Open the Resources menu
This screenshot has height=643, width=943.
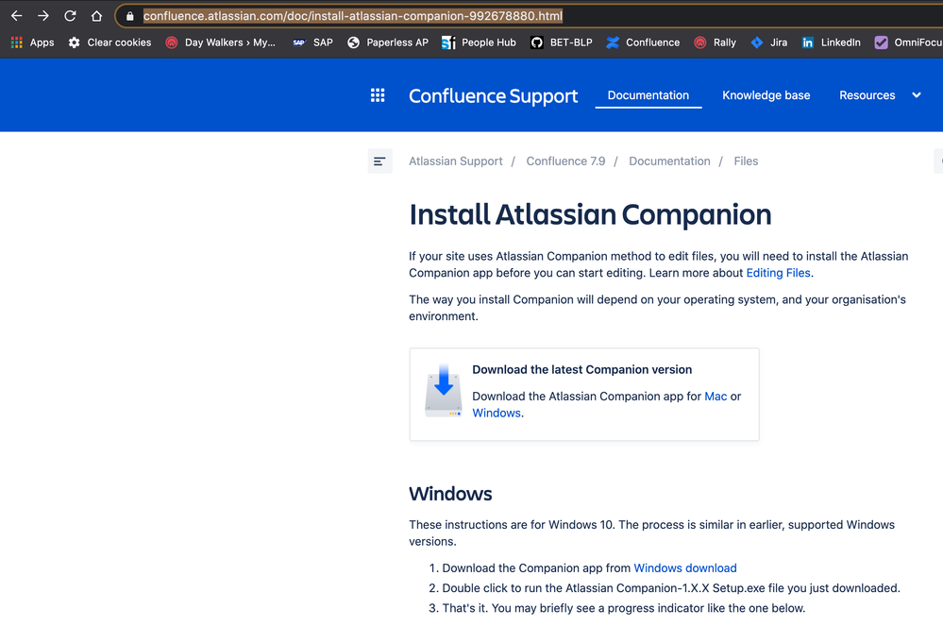point(867,95)
